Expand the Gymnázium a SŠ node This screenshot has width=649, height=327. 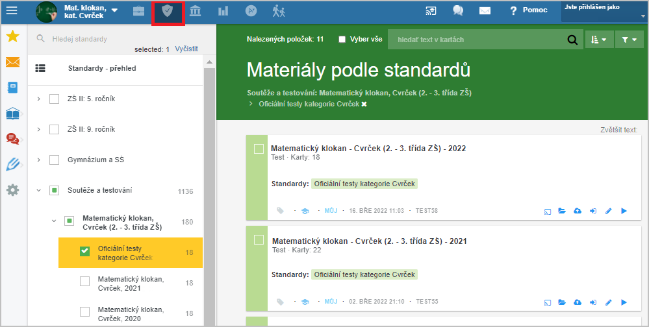point(38,160)
